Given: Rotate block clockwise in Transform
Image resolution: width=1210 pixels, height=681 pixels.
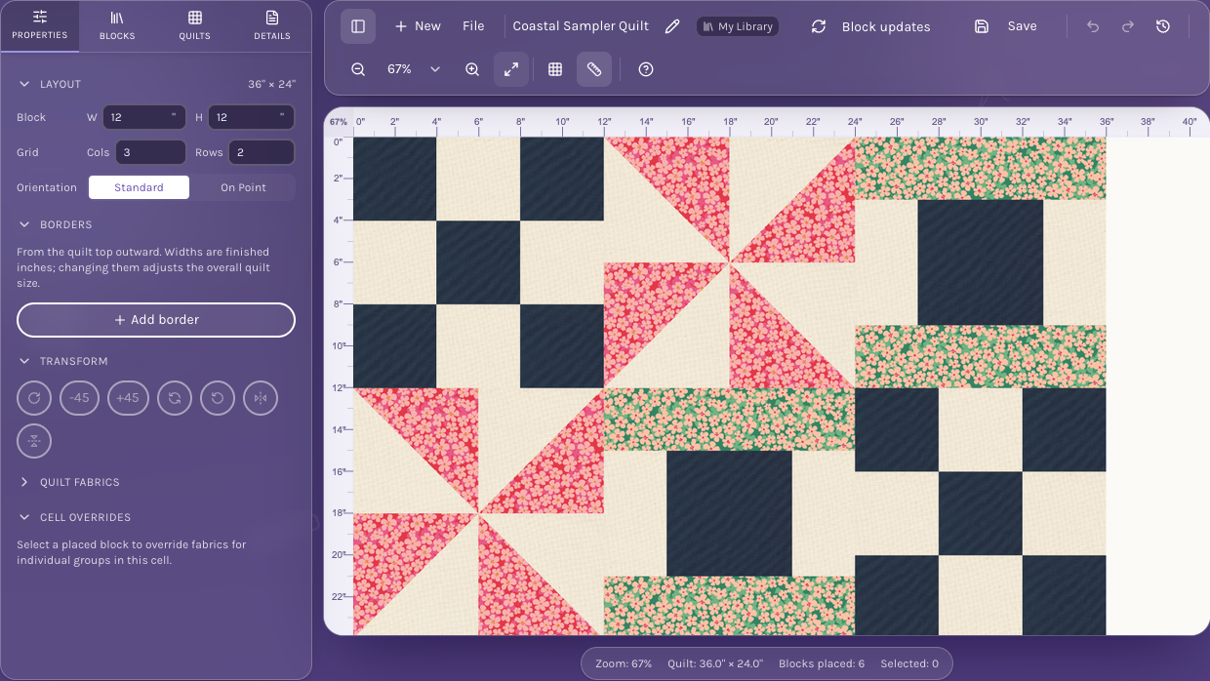Looking at the screenshot, I should [x=34, y=398].
